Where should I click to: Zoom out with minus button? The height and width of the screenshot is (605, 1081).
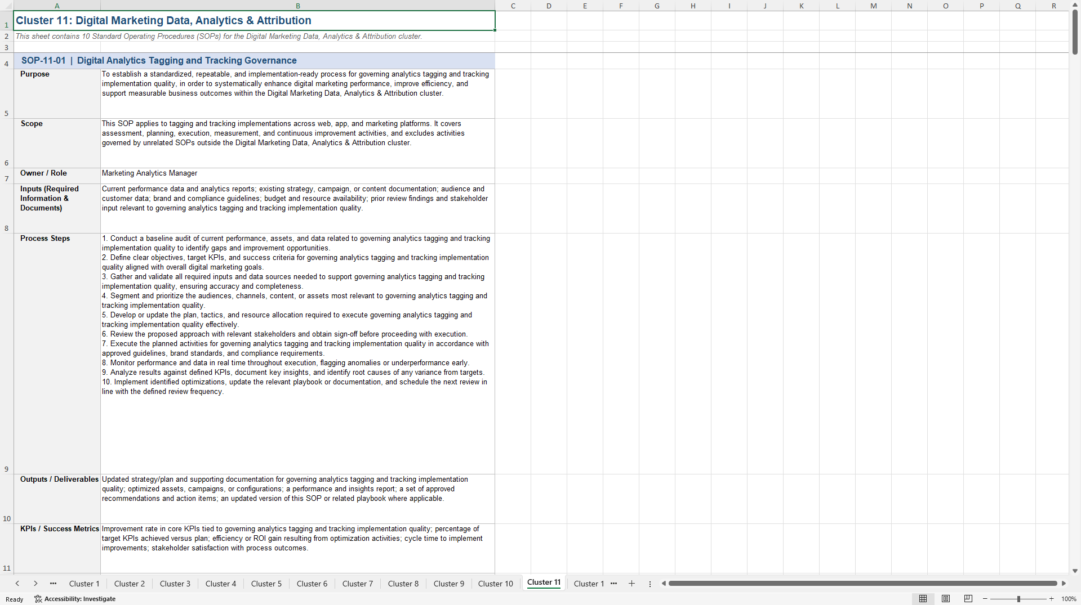985,599
